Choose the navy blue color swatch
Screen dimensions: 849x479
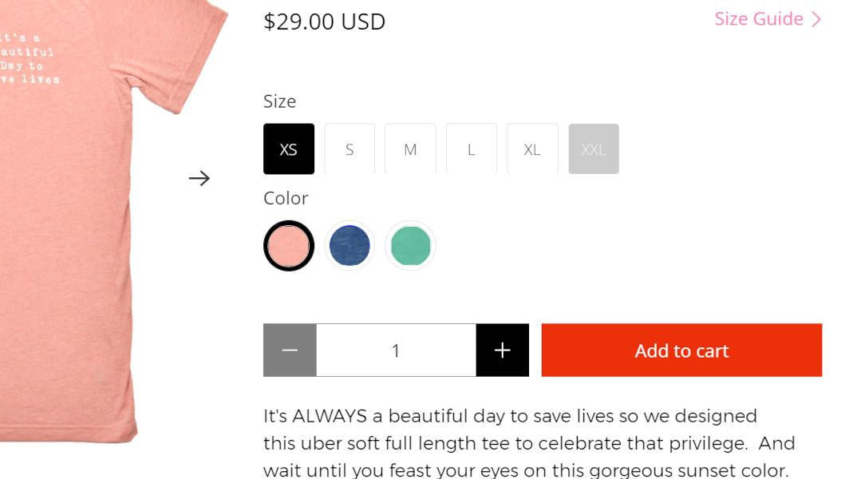(349, 245)
